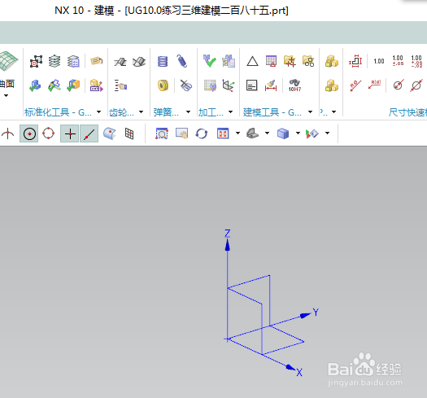Click the triangle icon in 建模工具 group
Image resolution: width=427 pixels, height=398 pixels.
click(x=252, y=61)
